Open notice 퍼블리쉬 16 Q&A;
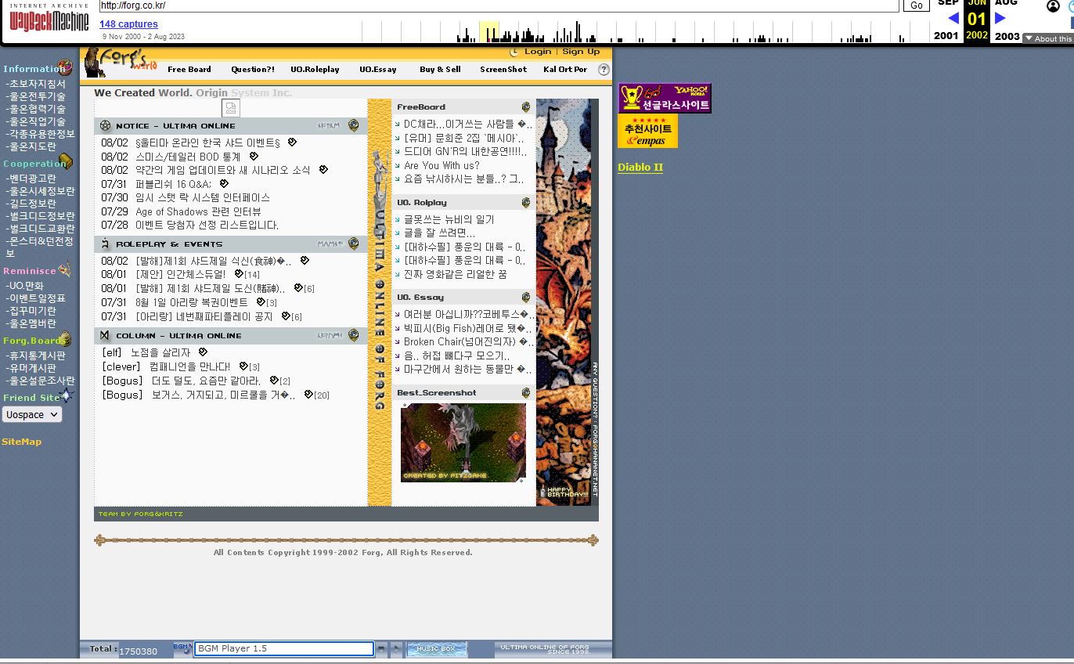The image size is (1074, 664). (x=174, y=184)
